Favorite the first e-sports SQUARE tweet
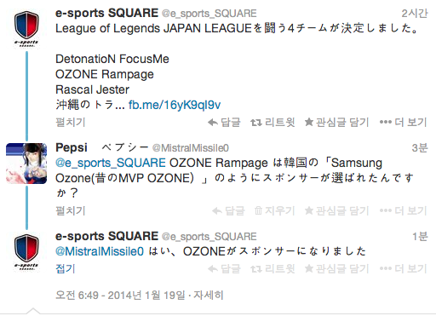The image size is (436, 316). (x=336, y=123)
